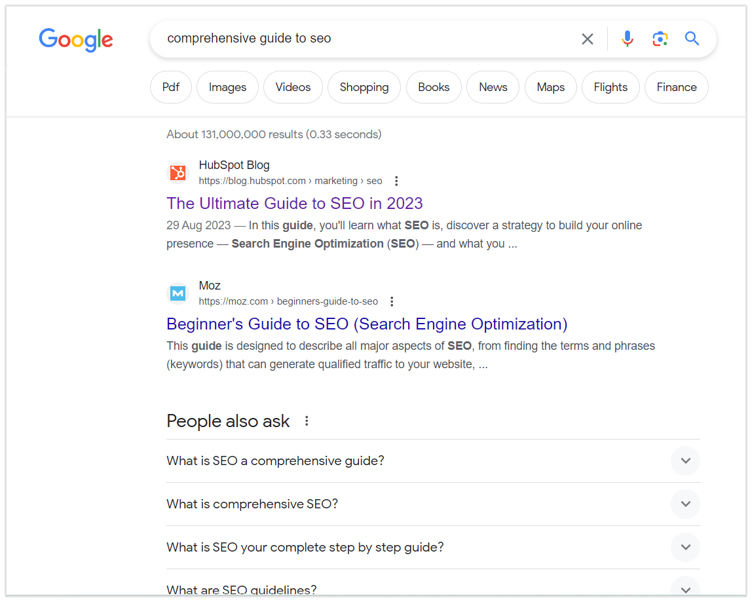Select the Pdf filter chip
The width and height of the screenshot is (752, 602).
tap(170, 86)
